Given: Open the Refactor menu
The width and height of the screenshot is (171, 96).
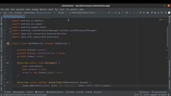Looking at the screenshot, I should click(43, 9).
